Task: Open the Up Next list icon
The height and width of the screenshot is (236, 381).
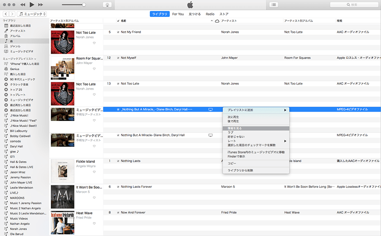Action: 273,5
